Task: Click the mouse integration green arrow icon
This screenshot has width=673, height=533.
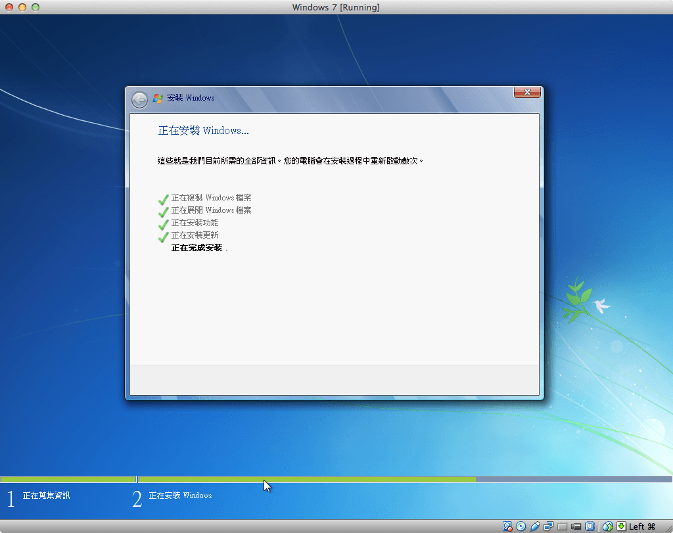Action: coord(620,526)
